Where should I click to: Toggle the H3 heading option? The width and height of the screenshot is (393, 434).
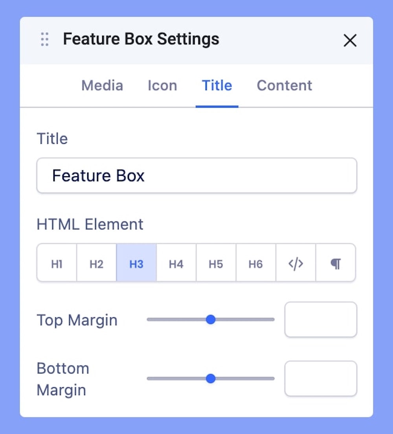coord(136,264)
